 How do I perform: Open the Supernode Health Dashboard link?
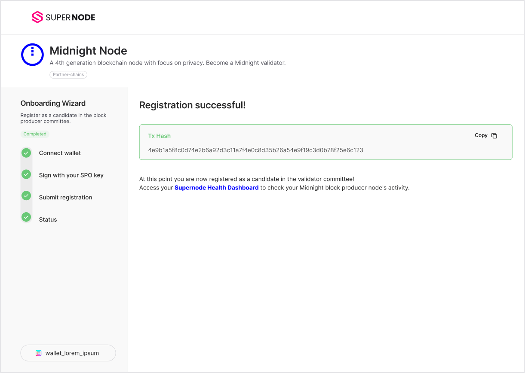pyautogui.click(x=216, y=188)
